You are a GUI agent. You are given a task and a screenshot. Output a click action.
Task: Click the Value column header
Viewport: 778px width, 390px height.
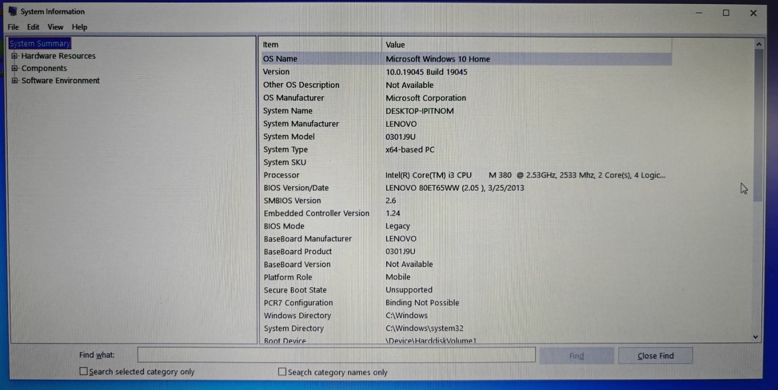[527, 45]
